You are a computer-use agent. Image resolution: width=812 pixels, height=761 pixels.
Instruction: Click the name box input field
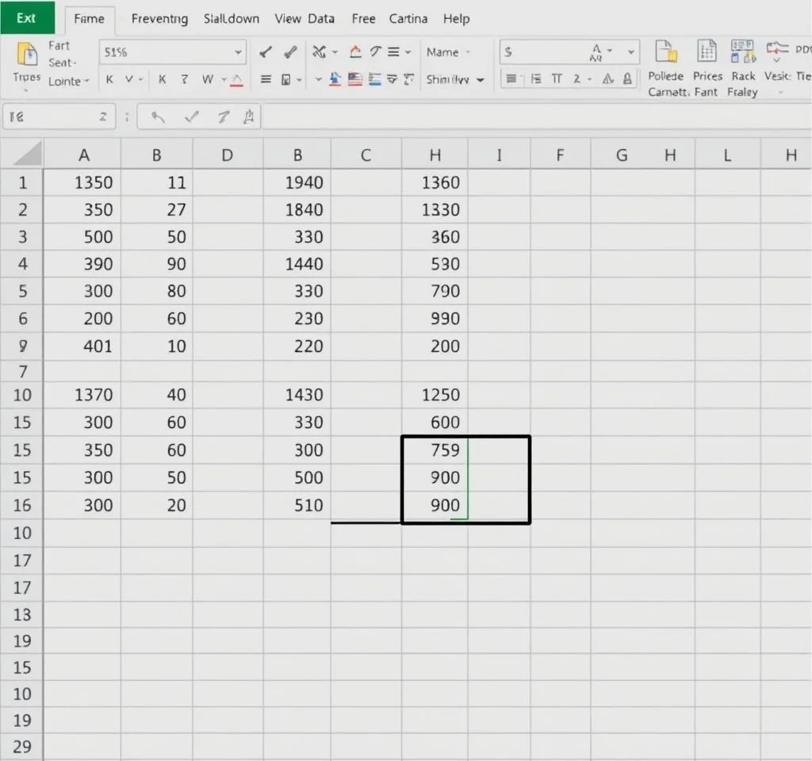[59, 117]
